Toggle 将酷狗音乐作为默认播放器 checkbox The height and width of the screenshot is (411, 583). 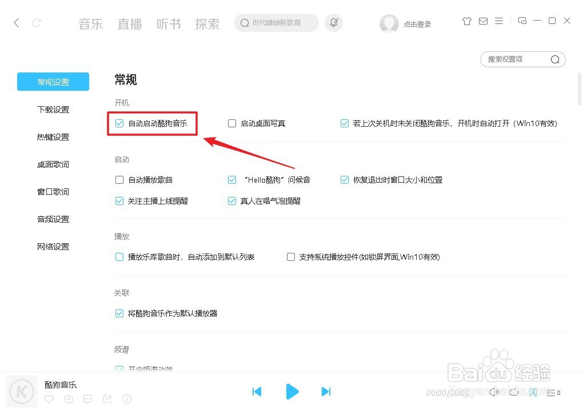(x=119, y=313)
